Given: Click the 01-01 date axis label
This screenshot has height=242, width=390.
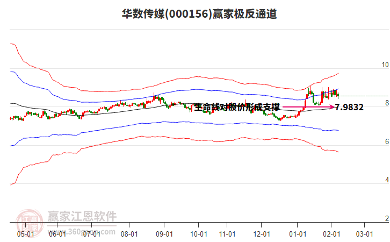Looking at the screenshot, I should point(298,234).
